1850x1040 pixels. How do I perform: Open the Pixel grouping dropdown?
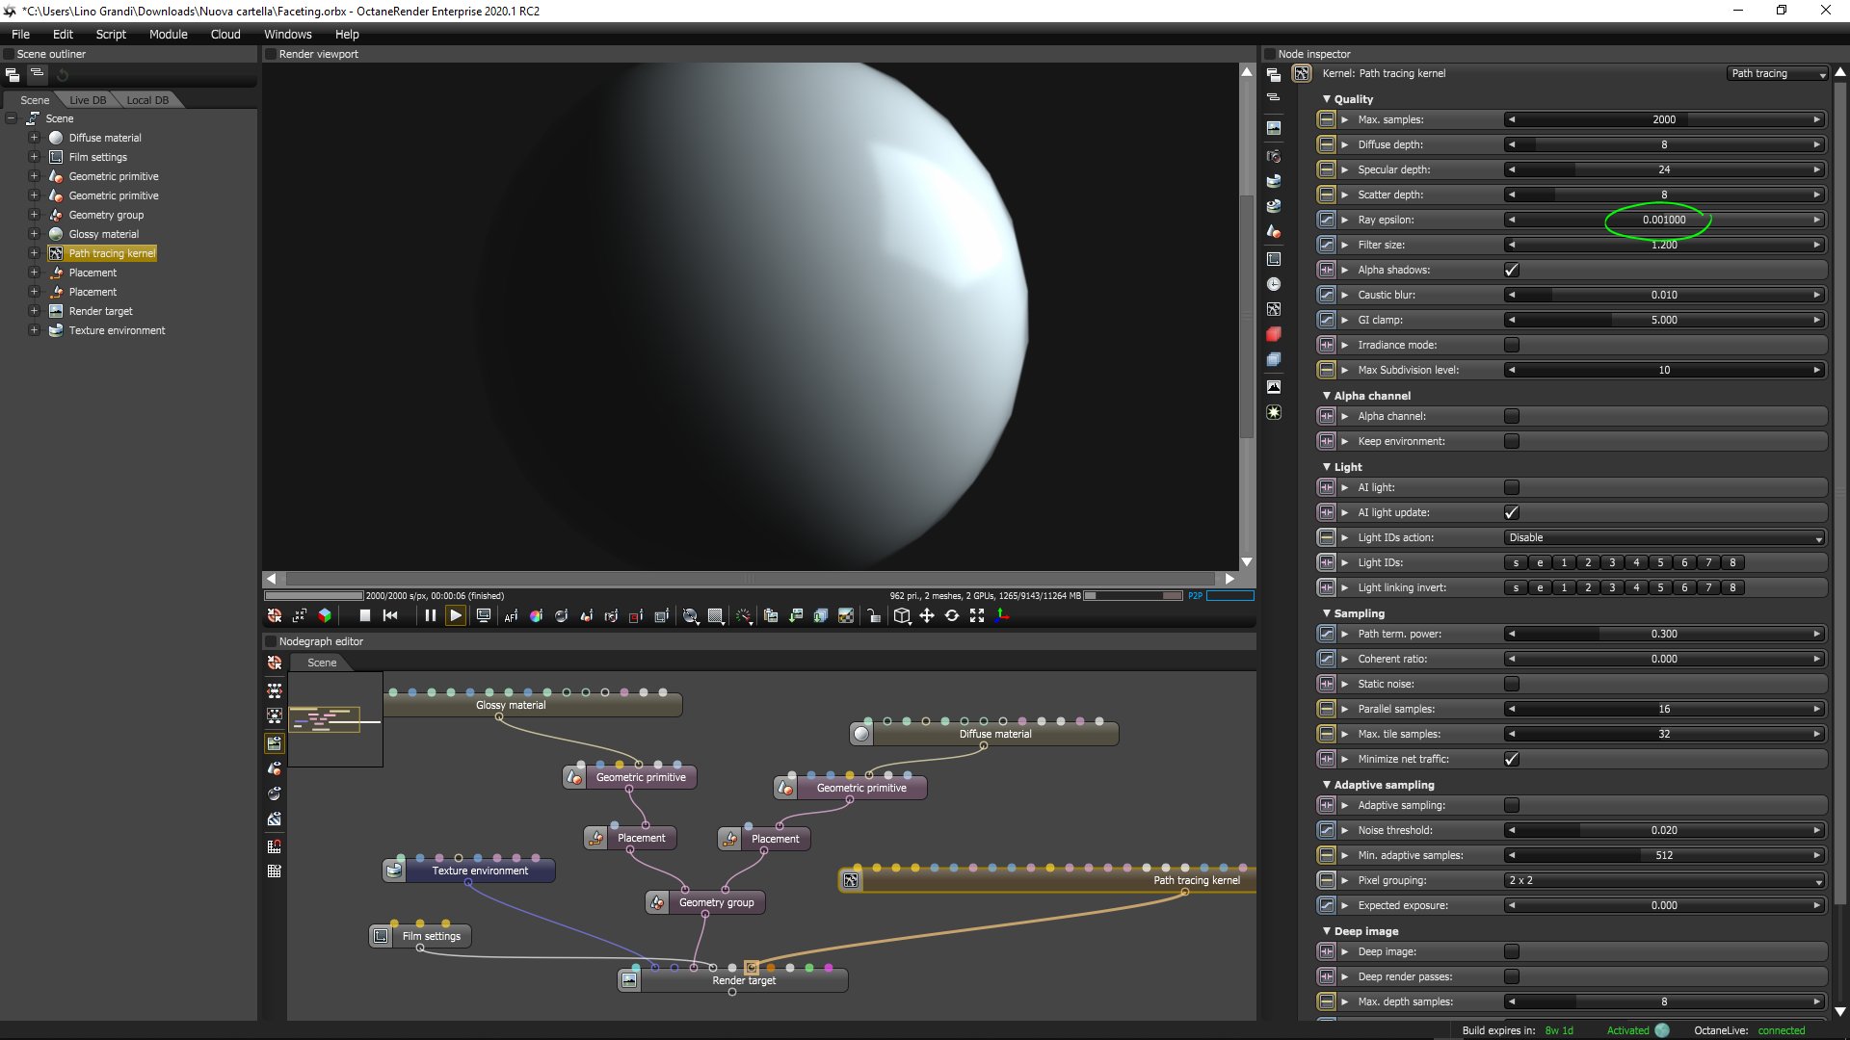1664,880
